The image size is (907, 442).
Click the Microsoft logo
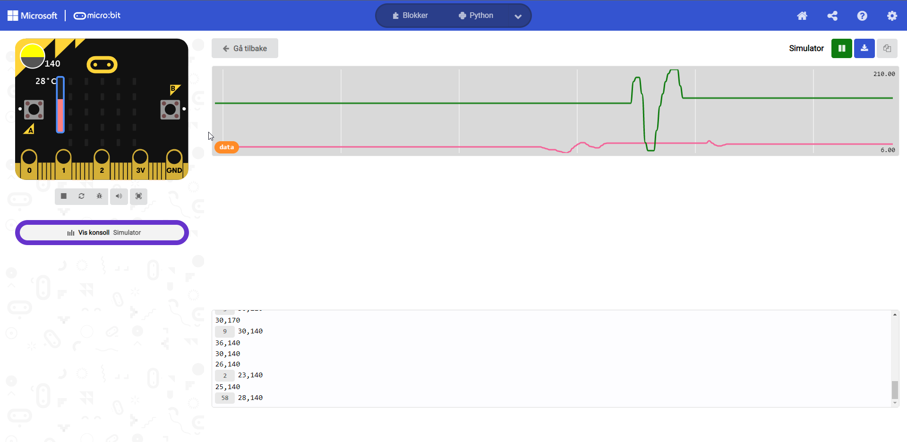coord(32,16)
